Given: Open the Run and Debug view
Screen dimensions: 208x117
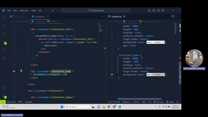Looking at the screenshot, I should [x=4, y=34].
